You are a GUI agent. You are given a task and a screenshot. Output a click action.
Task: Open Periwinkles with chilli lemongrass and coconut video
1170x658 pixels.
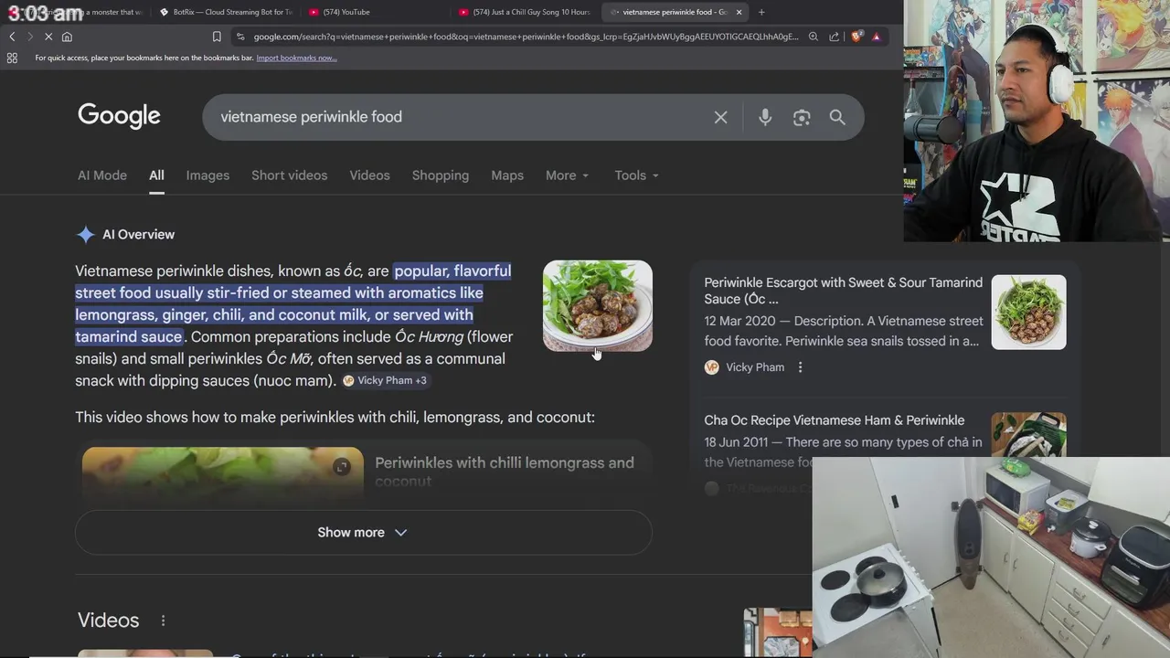[x=505, y=471]
